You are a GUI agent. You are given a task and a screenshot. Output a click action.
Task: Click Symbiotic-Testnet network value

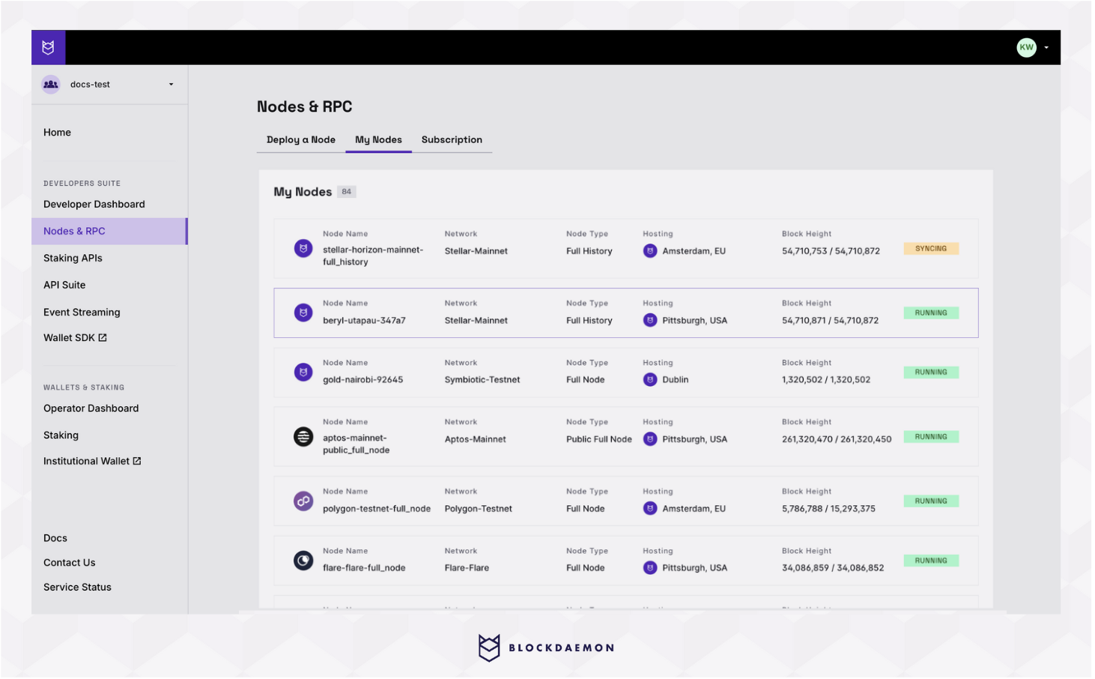pyautogui.click(x=482, y=380)
